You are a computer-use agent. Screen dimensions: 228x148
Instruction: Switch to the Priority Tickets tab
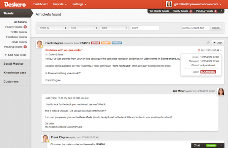click(x=182, y=11)
